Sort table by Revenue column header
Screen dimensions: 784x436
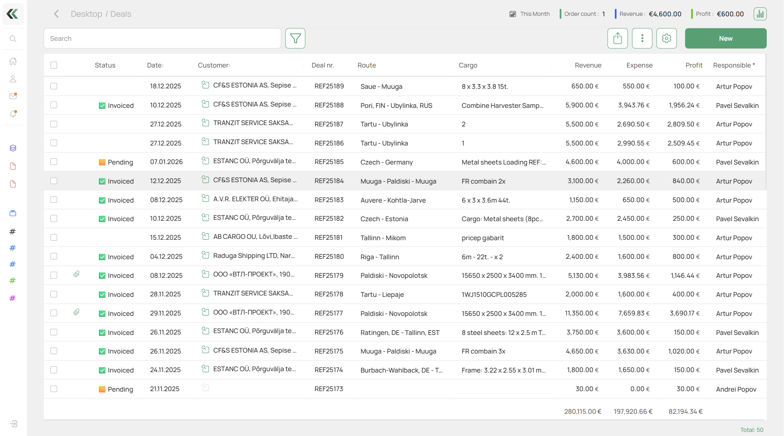(588, 65)
